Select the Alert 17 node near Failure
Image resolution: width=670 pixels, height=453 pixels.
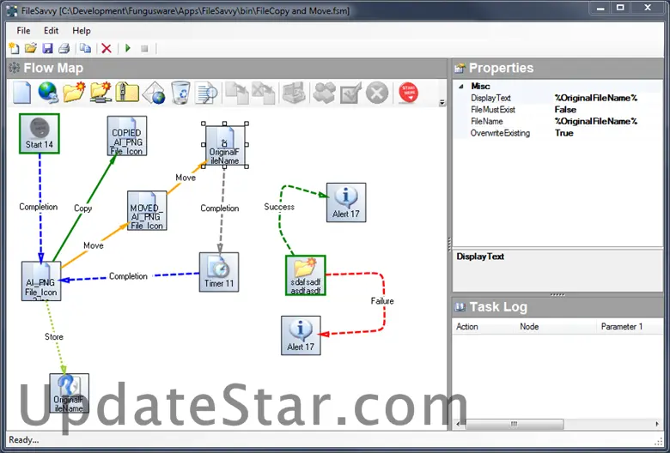coord(301,335)
